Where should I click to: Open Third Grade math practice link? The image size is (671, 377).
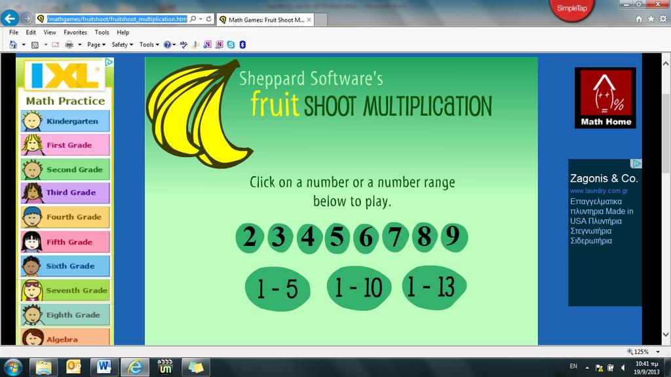pyautogui.click(x=65, y=193)
